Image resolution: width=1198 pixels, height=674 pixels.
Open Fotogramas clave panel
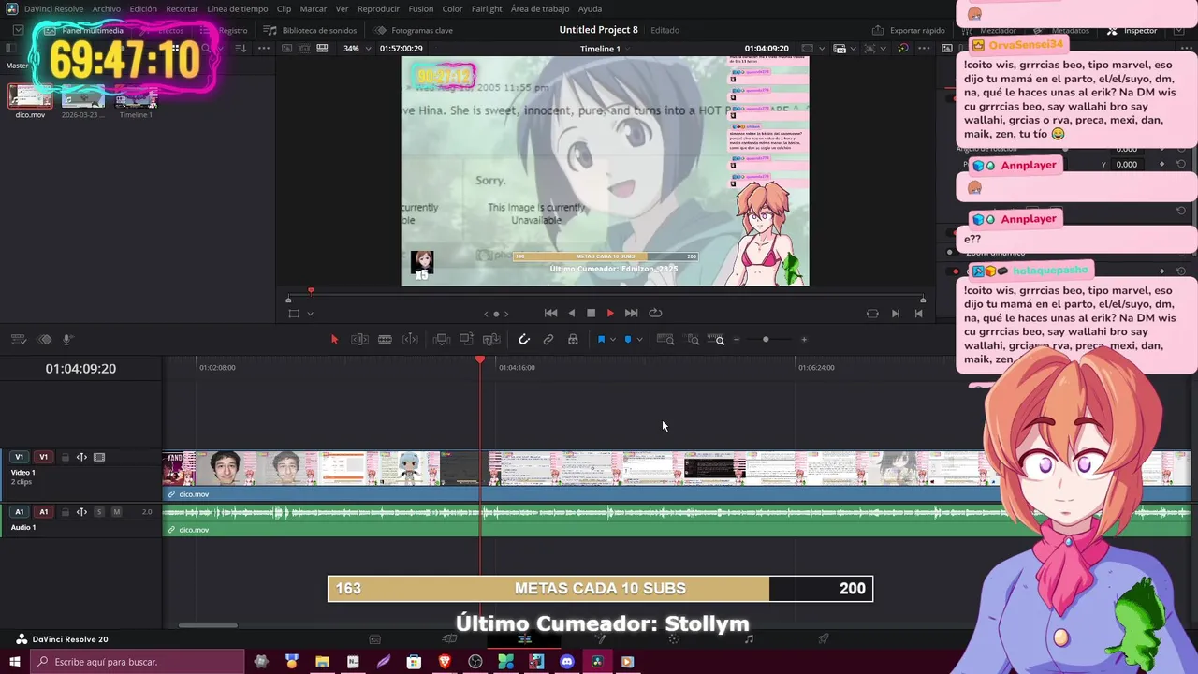pyautogui.click(x=413, y=30)
